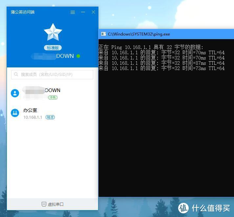Open 虚拟串口 at the bottom bar
Viewport: 234px width, 217px height.
point(53,204)
